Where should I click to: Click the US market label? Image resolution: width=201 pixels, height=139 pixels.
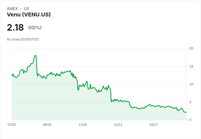(26, 9)
